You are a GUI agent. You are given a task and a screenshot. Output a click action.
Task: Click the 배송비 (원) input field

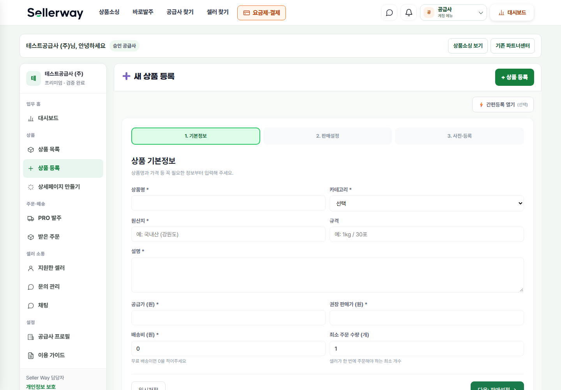tap(228, 348)
